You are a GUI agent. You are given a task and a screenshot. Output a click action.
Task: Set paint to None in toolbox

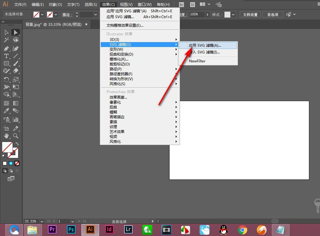pyautogui.click(x=17, y=163)
